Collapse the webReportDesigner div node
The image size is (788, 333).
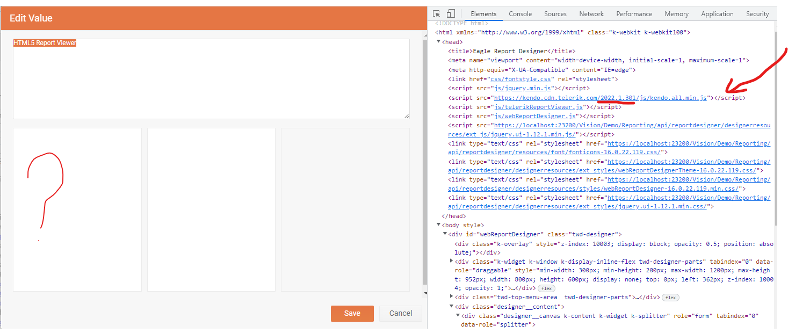445,234
